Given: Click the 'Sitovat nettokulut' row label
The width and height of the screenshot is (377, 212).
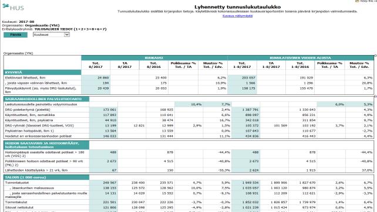Looking at the screenshot, I should pos(19,207).
